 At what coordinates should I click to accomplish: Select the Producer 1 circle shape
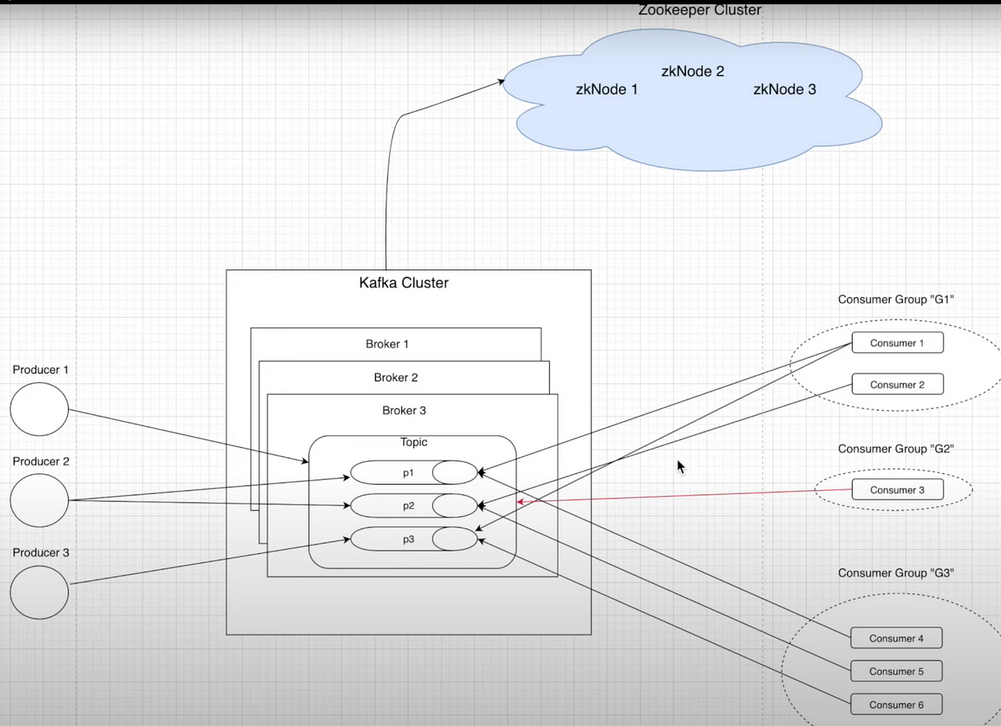click(x=39, y=408)
